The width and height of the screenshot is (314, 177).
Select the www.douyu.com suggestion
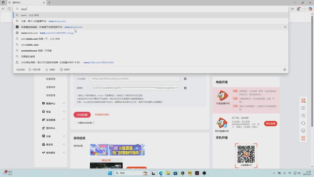tap(151, 21)
